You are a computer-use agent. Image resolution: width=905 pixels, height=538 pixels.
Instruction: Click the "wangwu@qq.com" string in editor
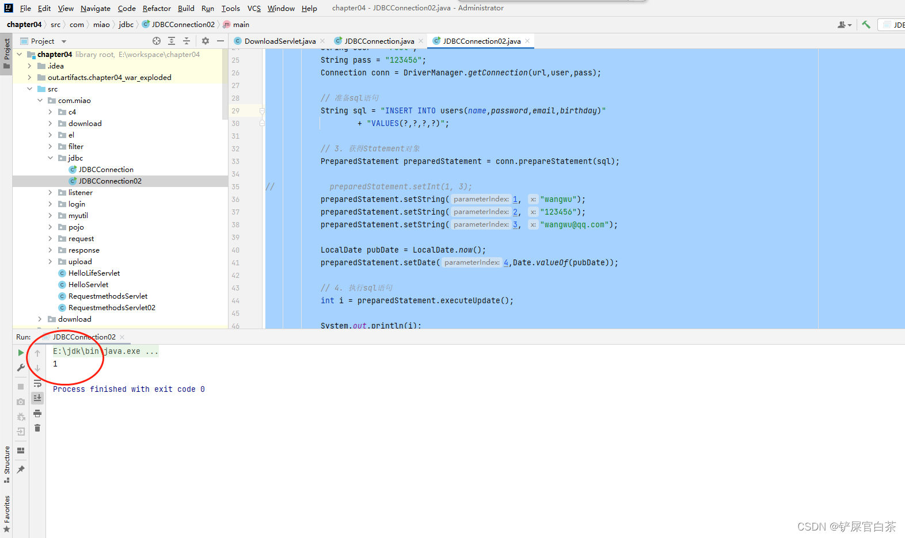click(575, 224)
